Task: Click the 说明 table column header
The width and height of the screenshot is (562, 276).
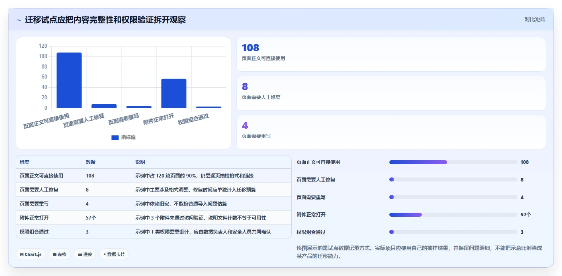Action: tap(140, 162)
